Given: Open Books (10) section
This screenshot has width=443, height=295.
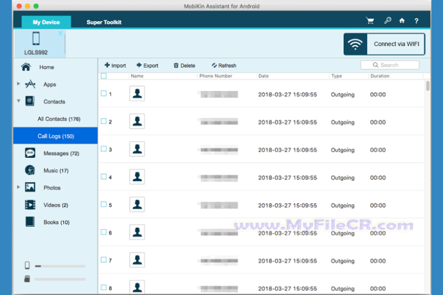Looking at the screenshot, I should (57, 222).
